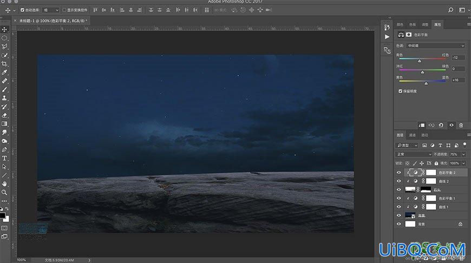Switch to the 调整 adjustments tab
The height and width of the screenshot is (263, 471).
425,24
